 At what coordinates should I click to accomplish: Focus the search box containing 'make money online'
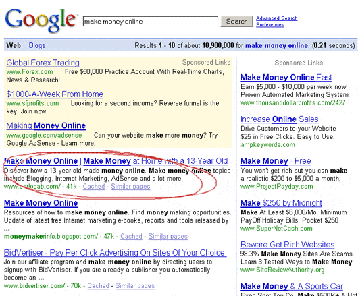click(151, 22)
